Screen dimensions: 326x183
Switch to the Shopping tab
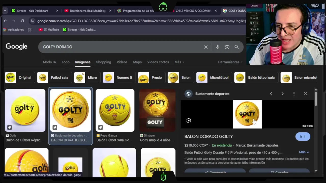[103, 62]
